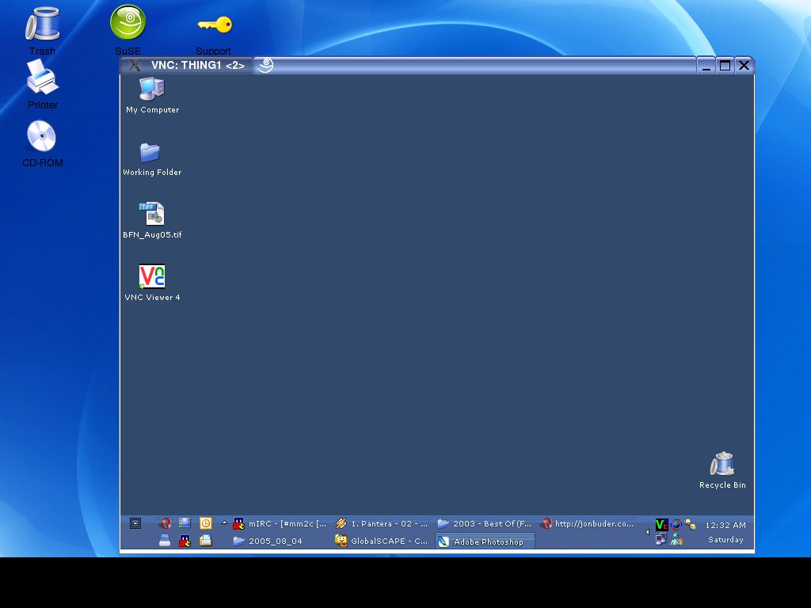
Task: Expand the hidden system tray icons arrow
Action: pos(648,533)
